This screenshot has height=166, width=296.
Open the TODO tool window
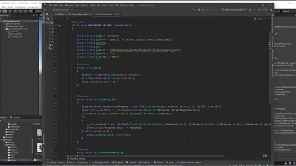(x=71, y=162)
